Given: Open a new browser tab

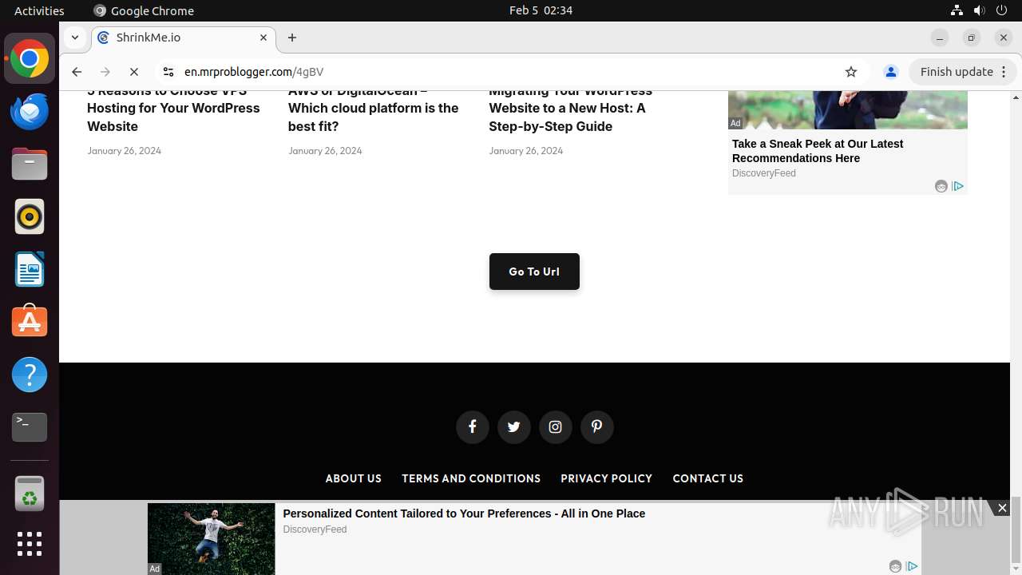Looking at the screenshot, I should (292, 38).
